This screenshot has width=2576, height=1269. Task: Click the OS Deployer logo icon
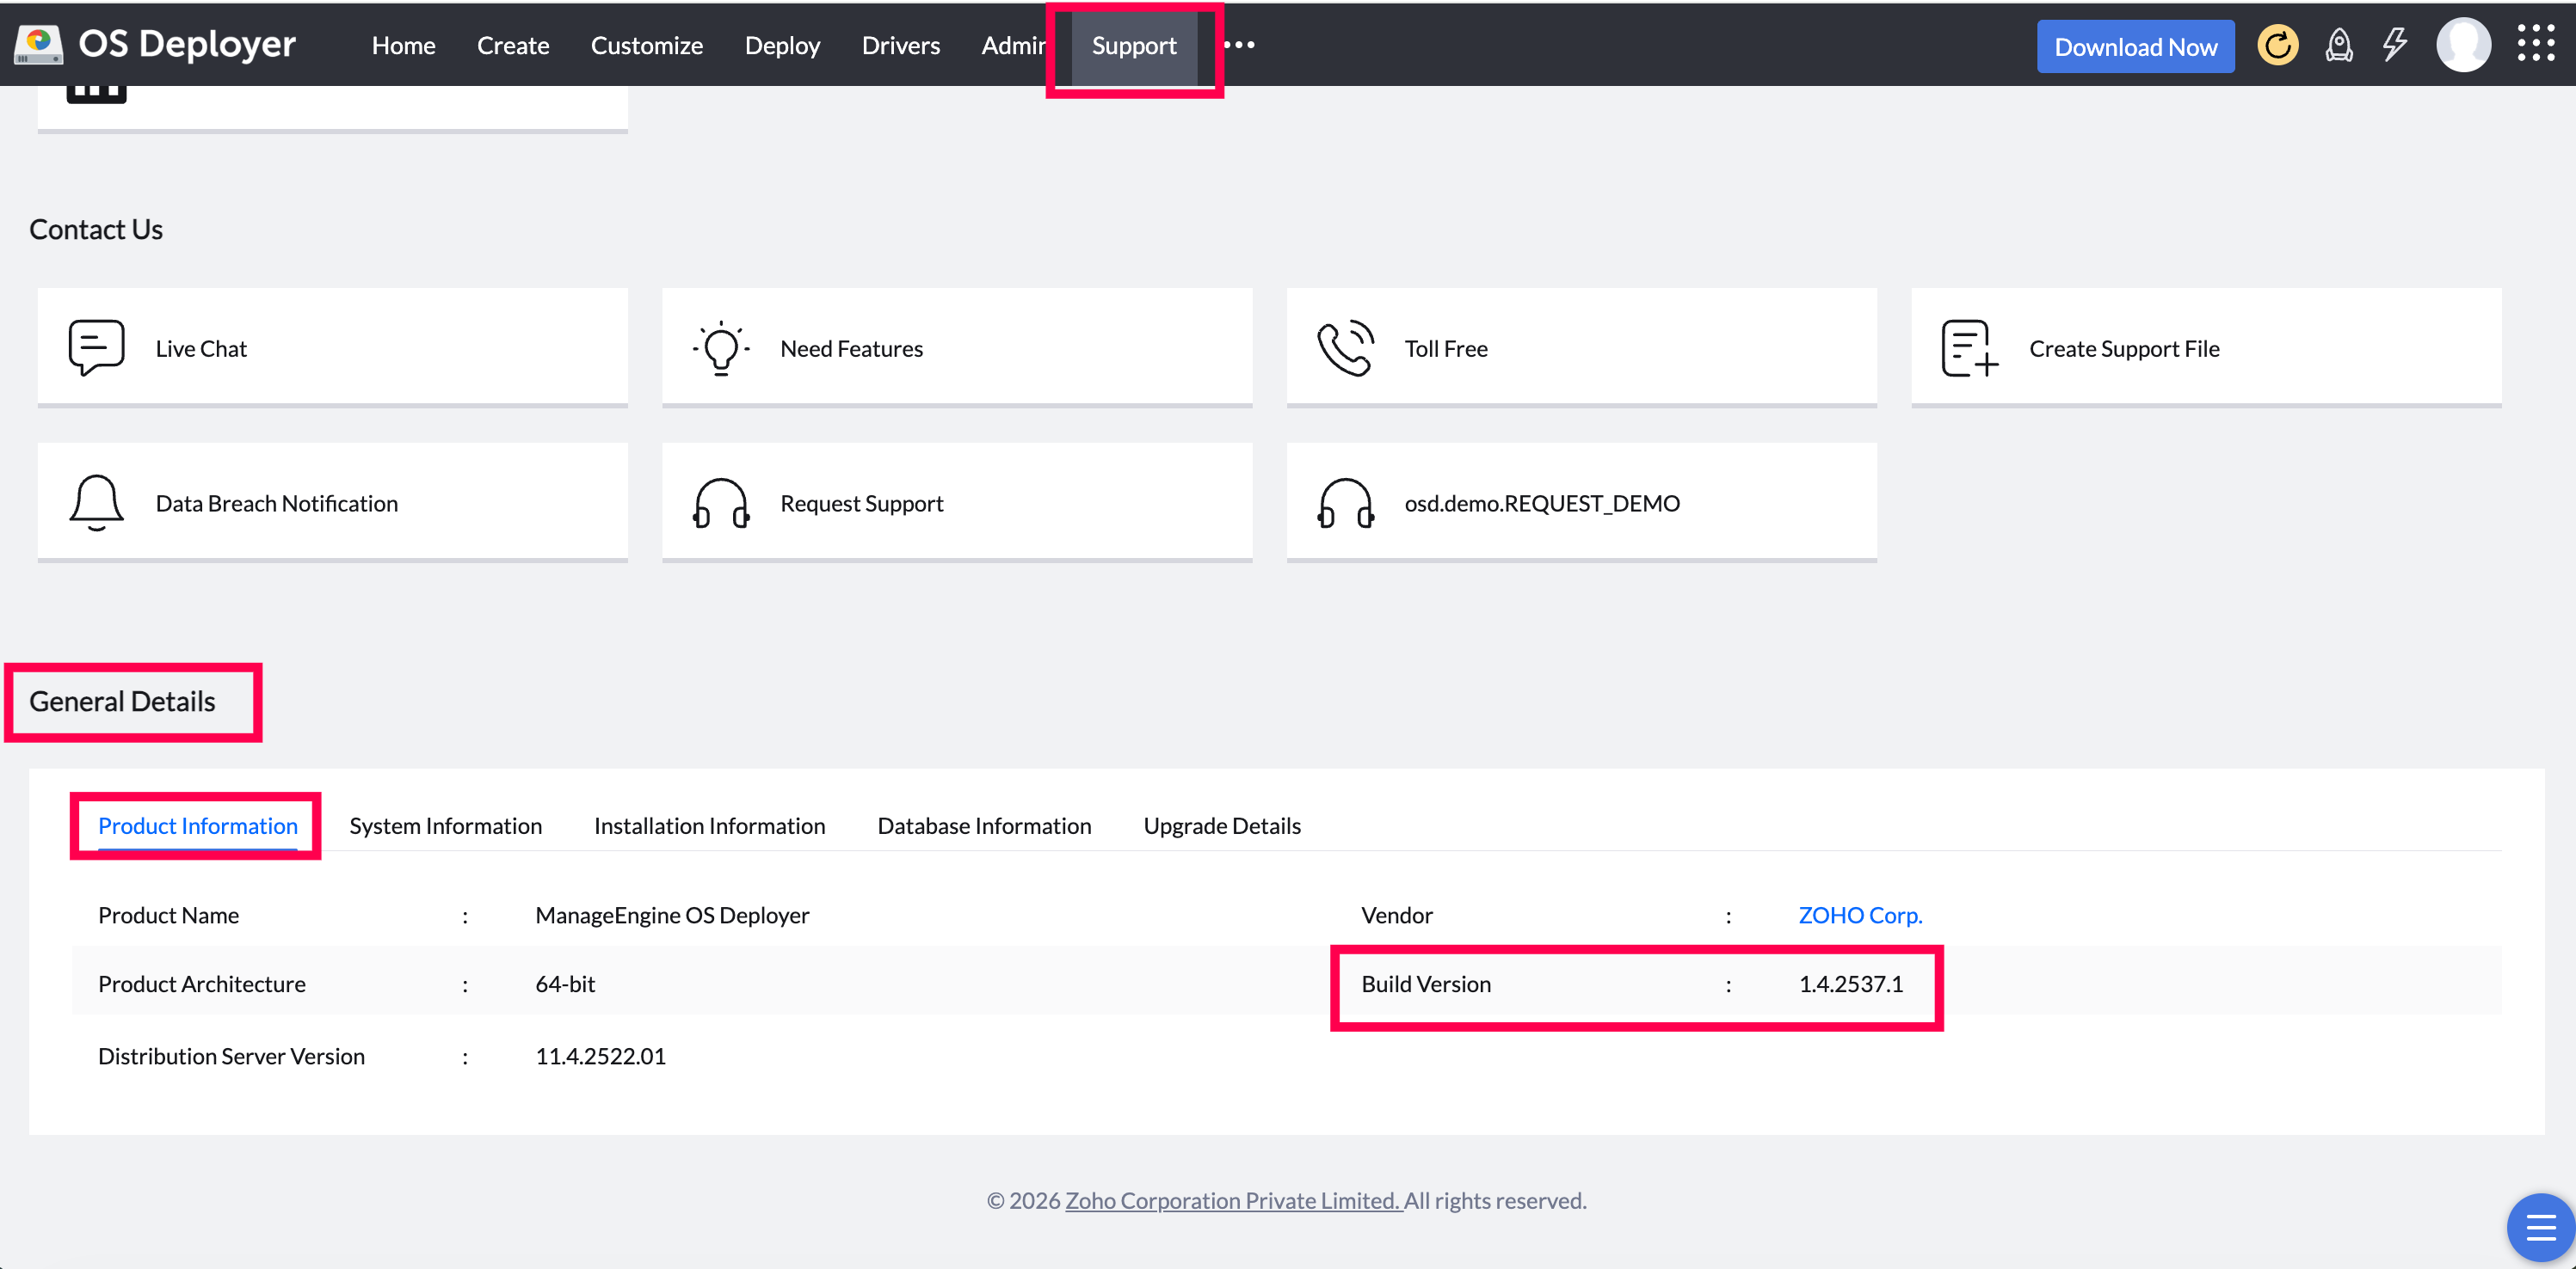click(39, 45)
